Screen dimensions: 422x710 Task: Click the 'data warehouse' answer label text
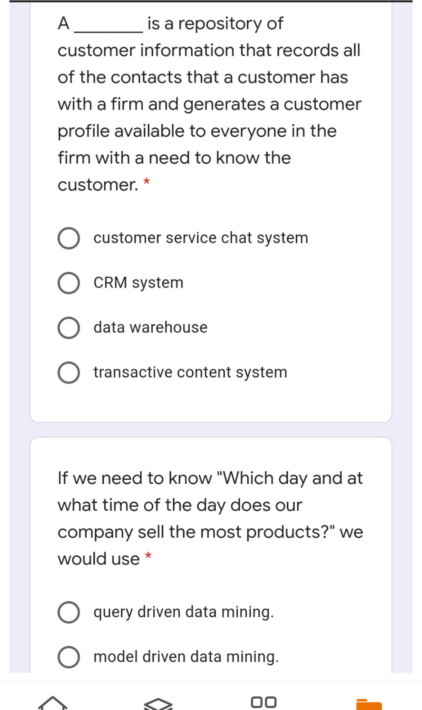[x=150, y=327]
